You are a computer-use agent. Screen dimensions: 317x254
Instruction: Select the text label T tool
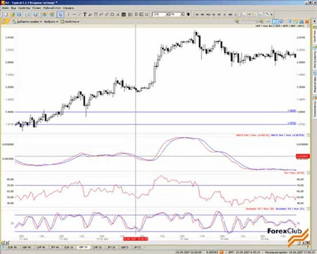[85, 14]
